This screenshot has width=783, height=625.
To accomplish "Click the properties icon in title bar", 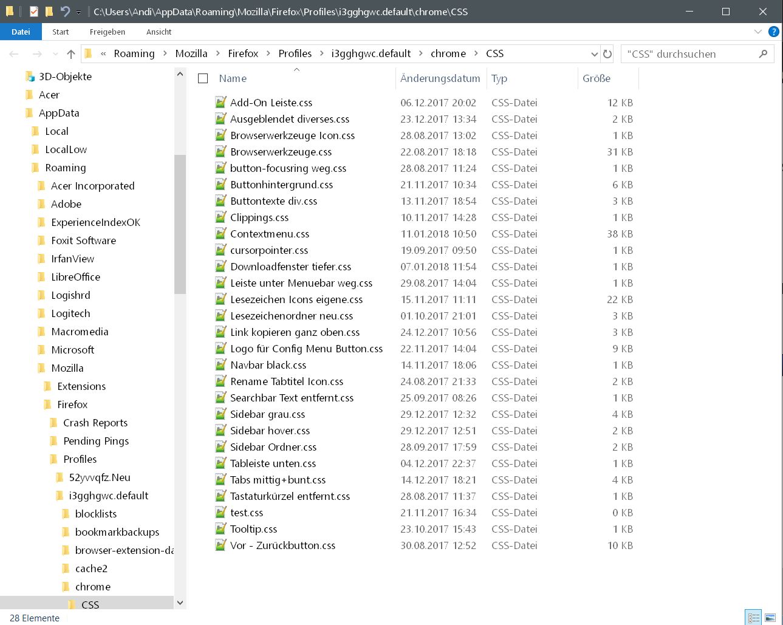I will tap(34, 12).
